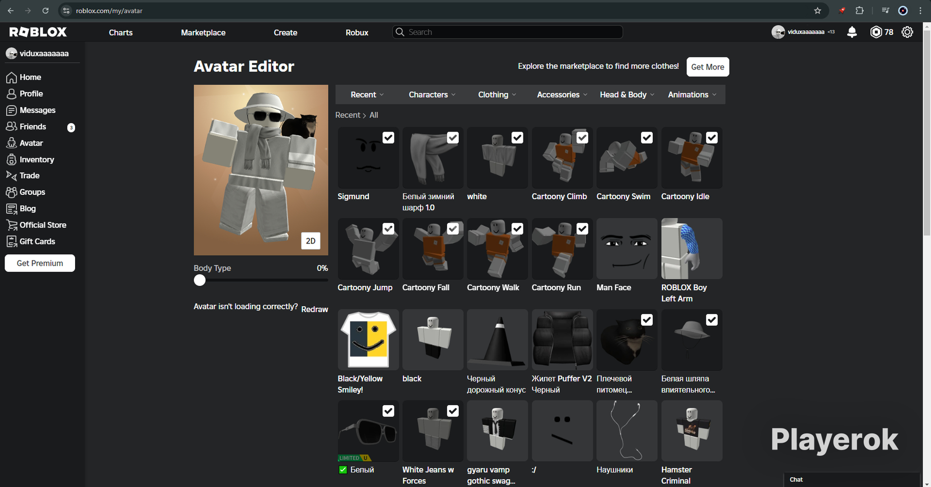Image resolution: width=931 pixels, height=487 pixels.
Task: Expand the Recent dropdown
Action: (367, 94)
